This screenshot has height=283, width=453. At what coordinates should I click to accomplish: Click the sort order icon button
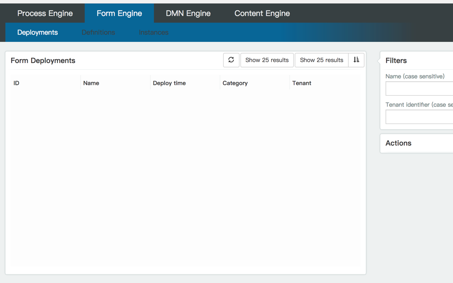click(x=356, y=60)
